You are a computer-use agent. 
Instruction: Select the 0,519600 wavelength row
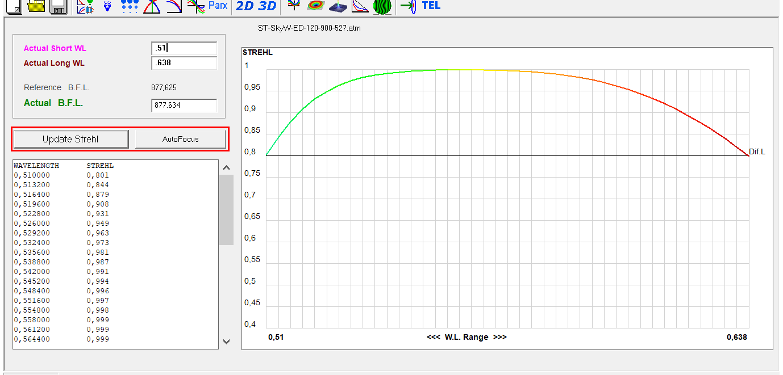[x=115, y=204]
